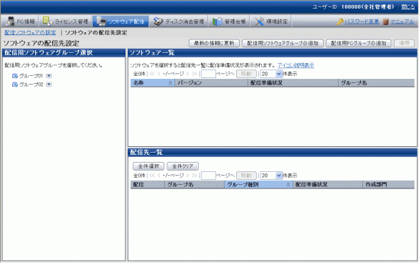Open the ディスク消去管理 tab
419x263 pixels.
179,21
